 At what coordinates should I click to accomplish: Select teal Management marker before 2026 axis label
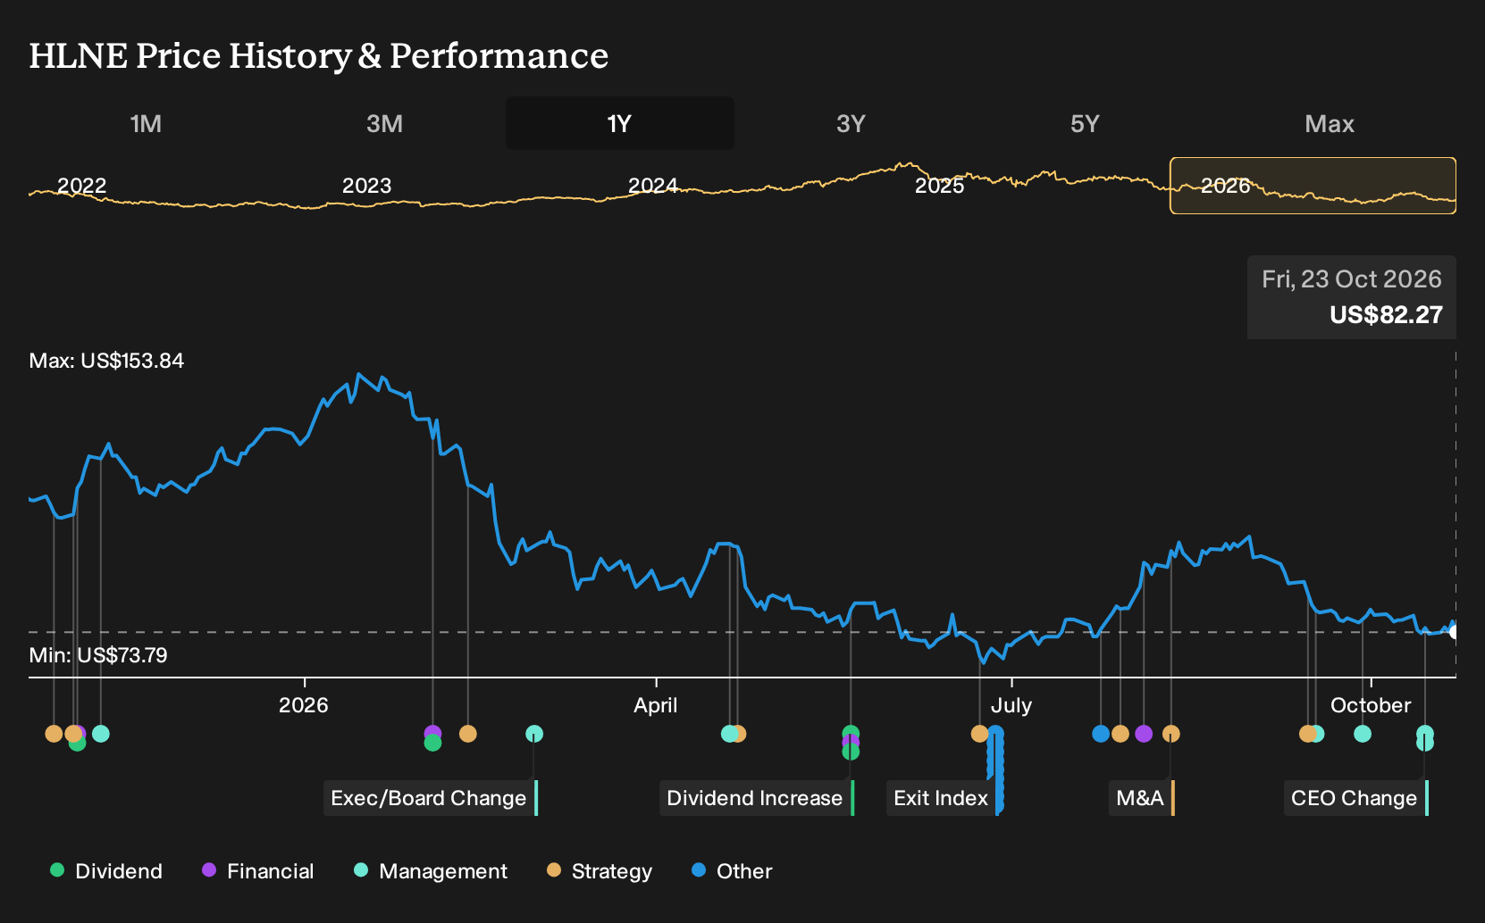click(101, 734)
